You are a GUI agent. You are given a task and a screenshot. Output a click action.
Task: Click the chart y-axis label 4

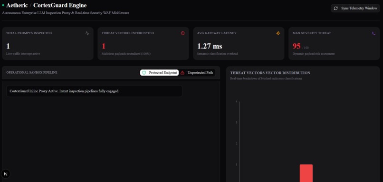point(237,102)
